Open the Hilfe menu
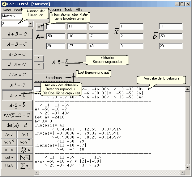The image size is (192, 177). [79, 10]
